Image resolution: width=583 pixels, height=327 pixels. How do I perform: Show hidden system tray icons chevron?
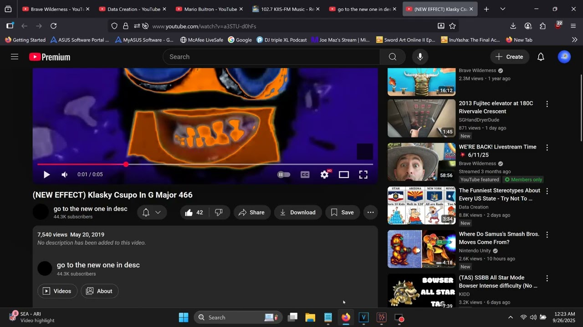point(510,317)
